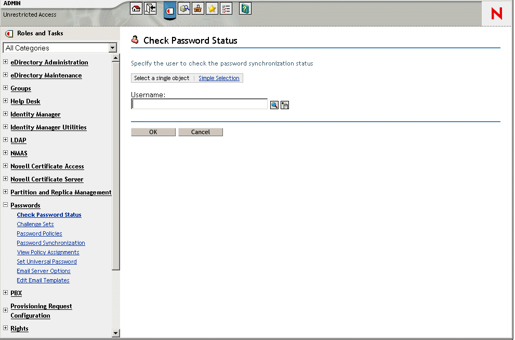
Task: Expand Partition and Replica Management plus box
Action: (5, 192)
